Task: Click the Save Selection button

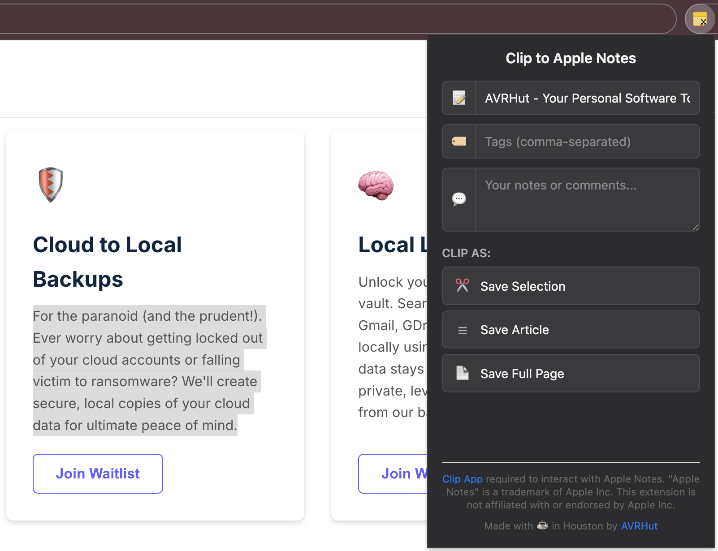Action: pos(571,286)
